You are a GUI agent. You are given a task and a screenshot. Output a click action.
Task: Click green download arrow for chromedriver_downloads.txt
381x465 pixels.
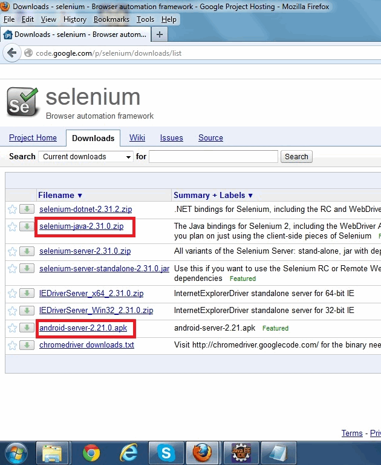coord(27,345)
